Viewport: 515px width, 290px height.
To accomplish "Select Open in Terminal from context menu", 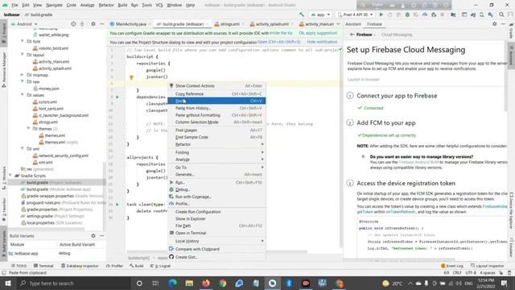I will click(x=216, y=233).
